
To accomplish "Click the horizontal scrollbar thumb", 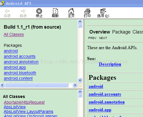I will point(37,85).
